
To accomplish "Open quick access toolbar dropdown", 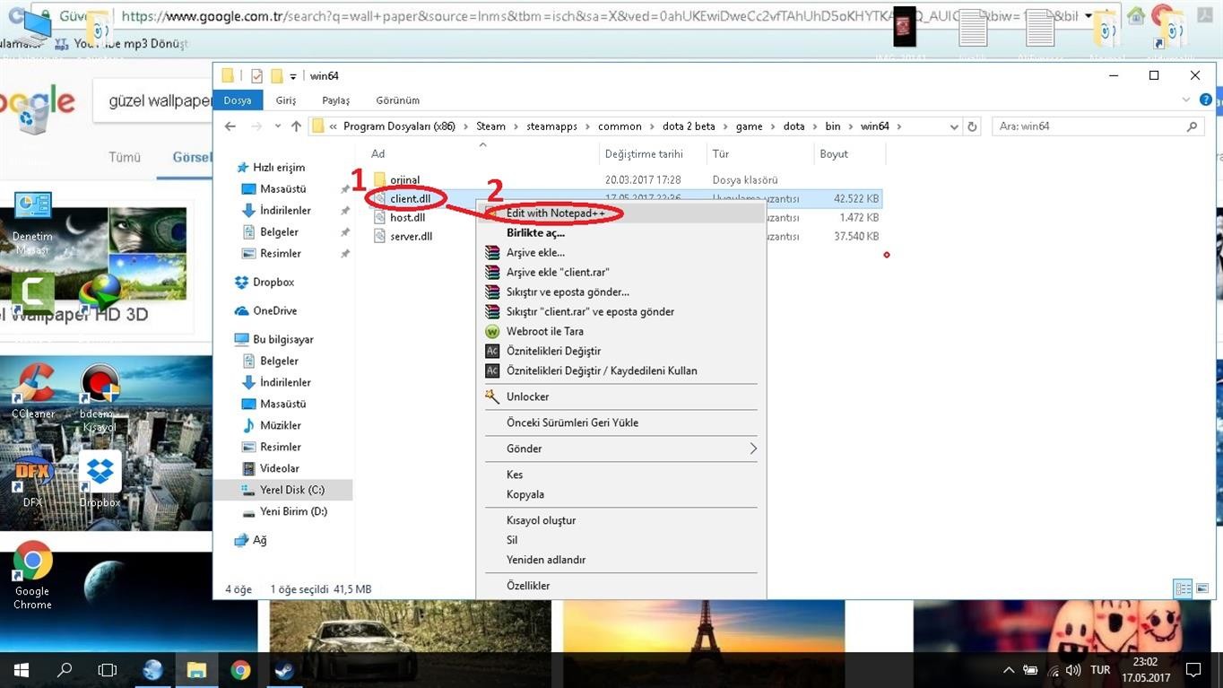I will [x=293, y=76].
